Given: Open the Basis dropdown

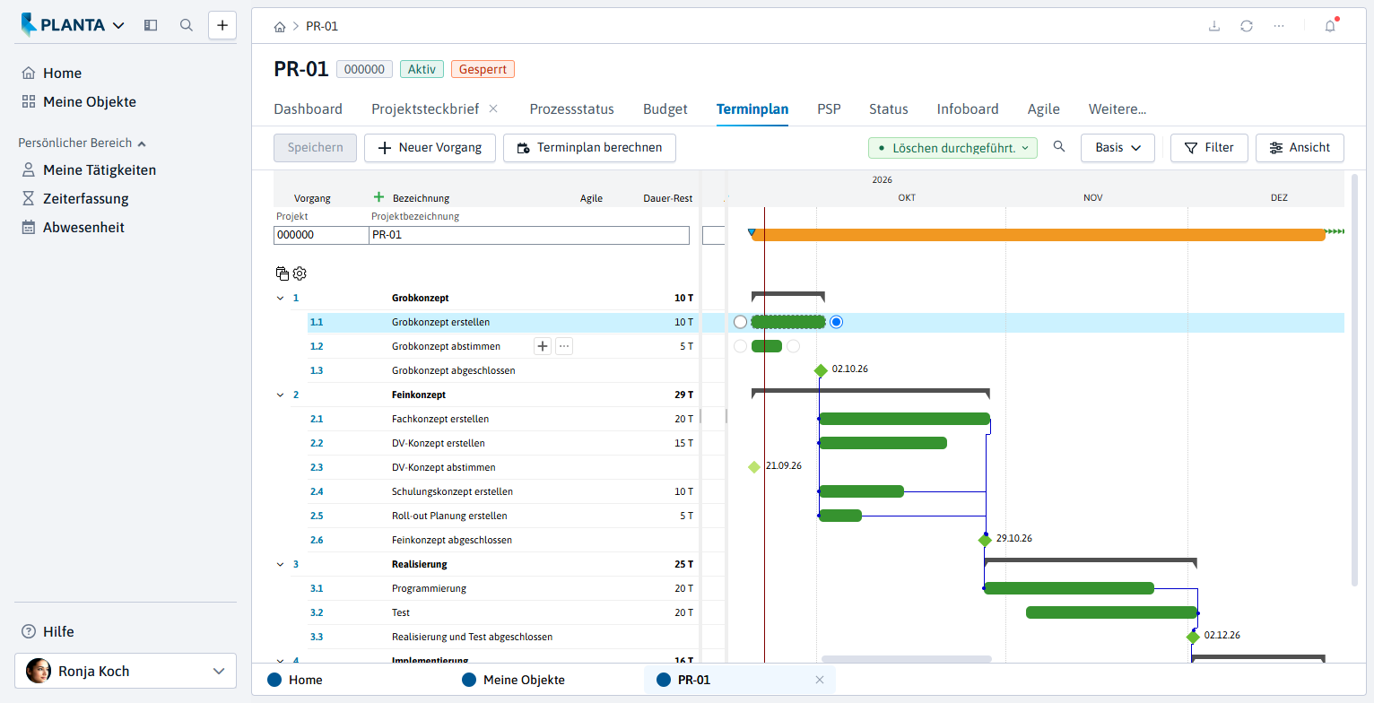Looking at the screenshot, I should [1117, 147].
